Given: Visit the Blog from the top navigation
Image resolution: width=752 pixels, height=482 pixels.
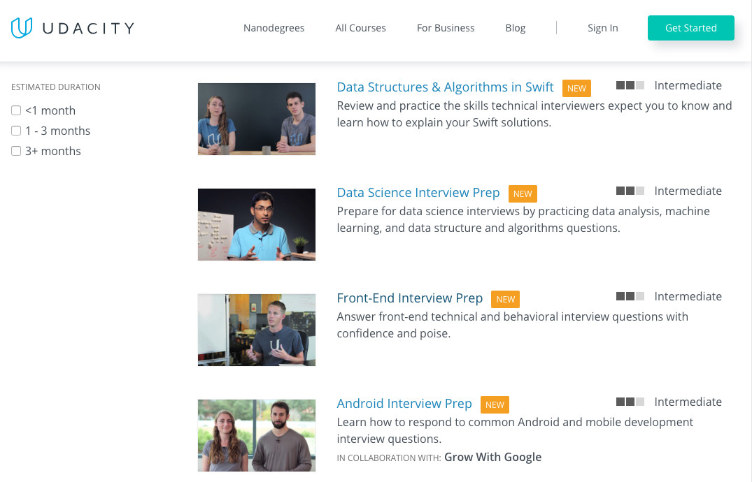Looking at the screenshot, I should (515, 28).
